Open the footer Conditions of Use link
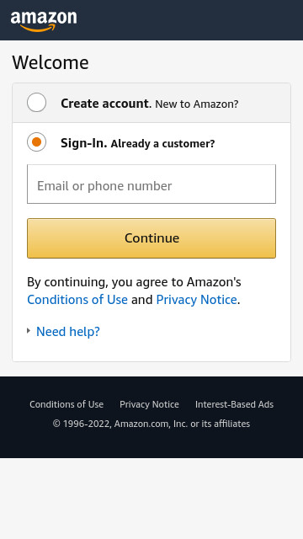The image size is (303, 539). click(66, 404)
